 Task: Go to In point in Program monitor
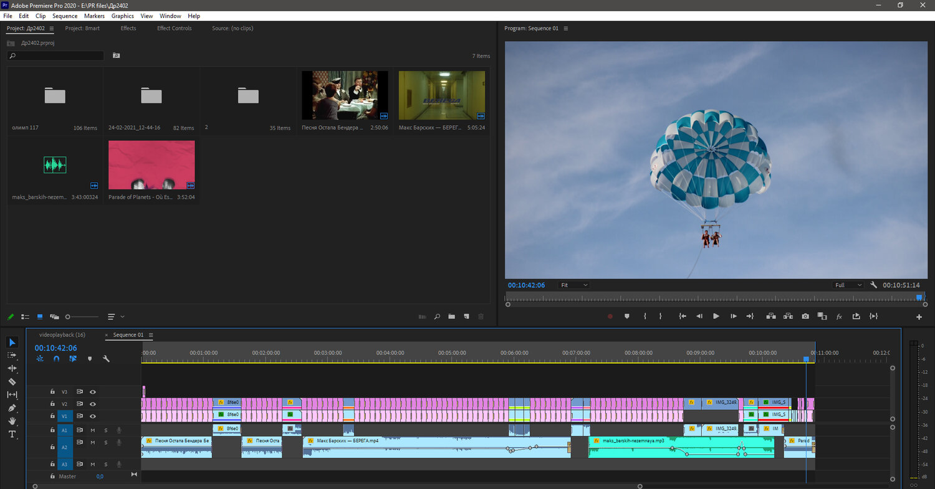[683, 316]
